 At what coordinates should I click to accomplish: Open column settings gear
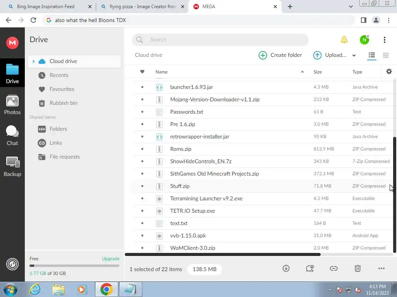[389, 72]
